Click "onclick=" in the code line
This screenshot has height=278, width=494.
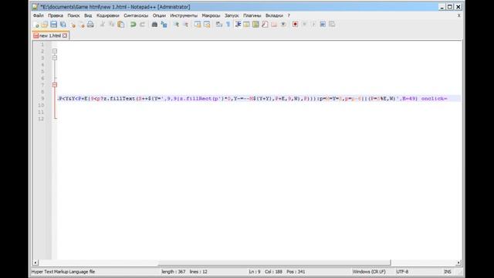coord(434,99)
